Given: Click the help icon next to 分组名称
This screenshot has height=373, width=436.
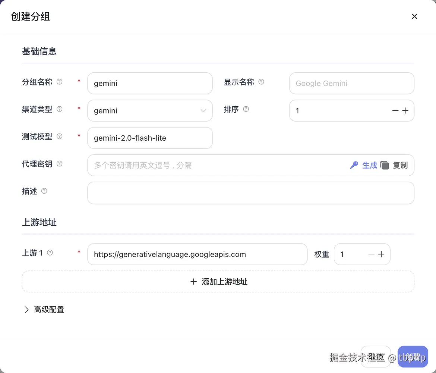Looking at the screenshot, I should tap(59, 82).
